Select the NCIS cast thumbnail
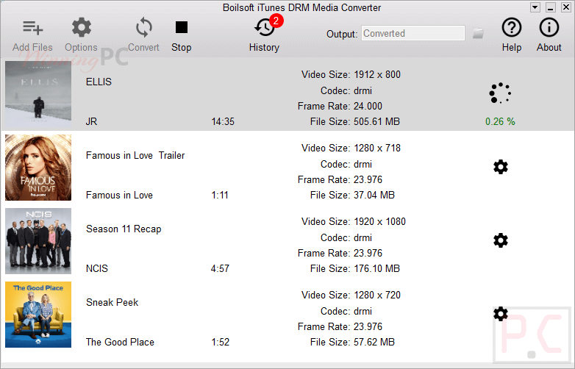This screenshot has width=575, height=369. 38,241
